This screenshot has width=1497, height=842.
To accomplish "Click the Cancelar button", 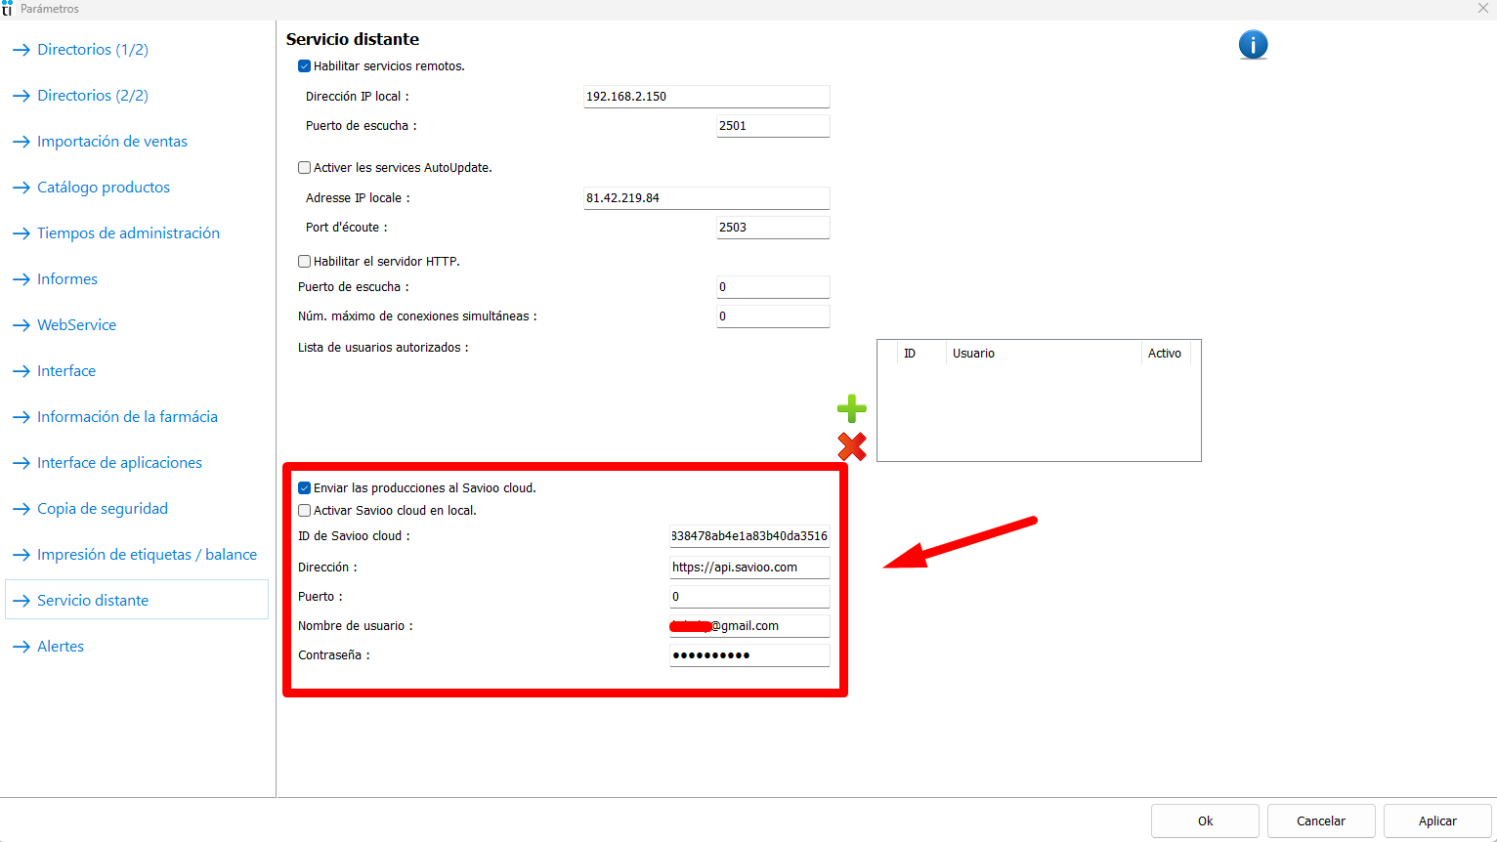I will [x=1320, y=821].
